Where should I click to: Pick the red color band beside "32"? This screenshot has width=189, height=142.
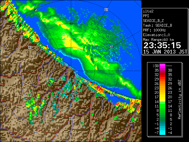coord(162,75)
